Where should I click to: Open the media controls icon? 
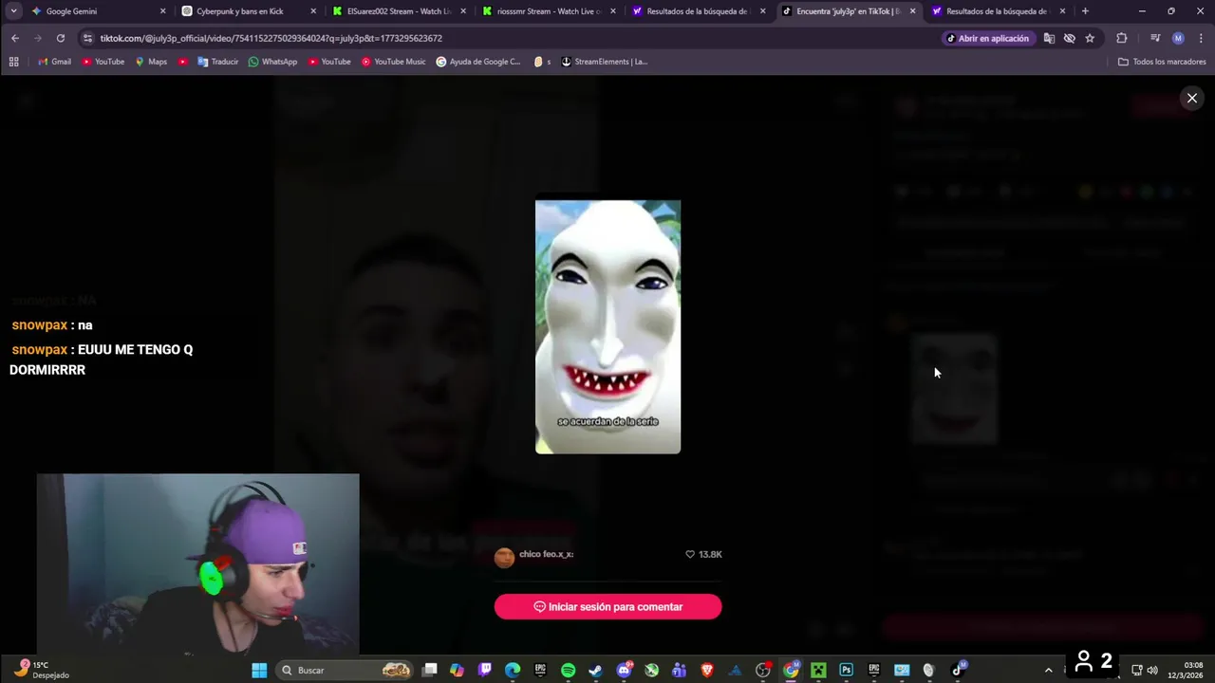click(1155, 38)
